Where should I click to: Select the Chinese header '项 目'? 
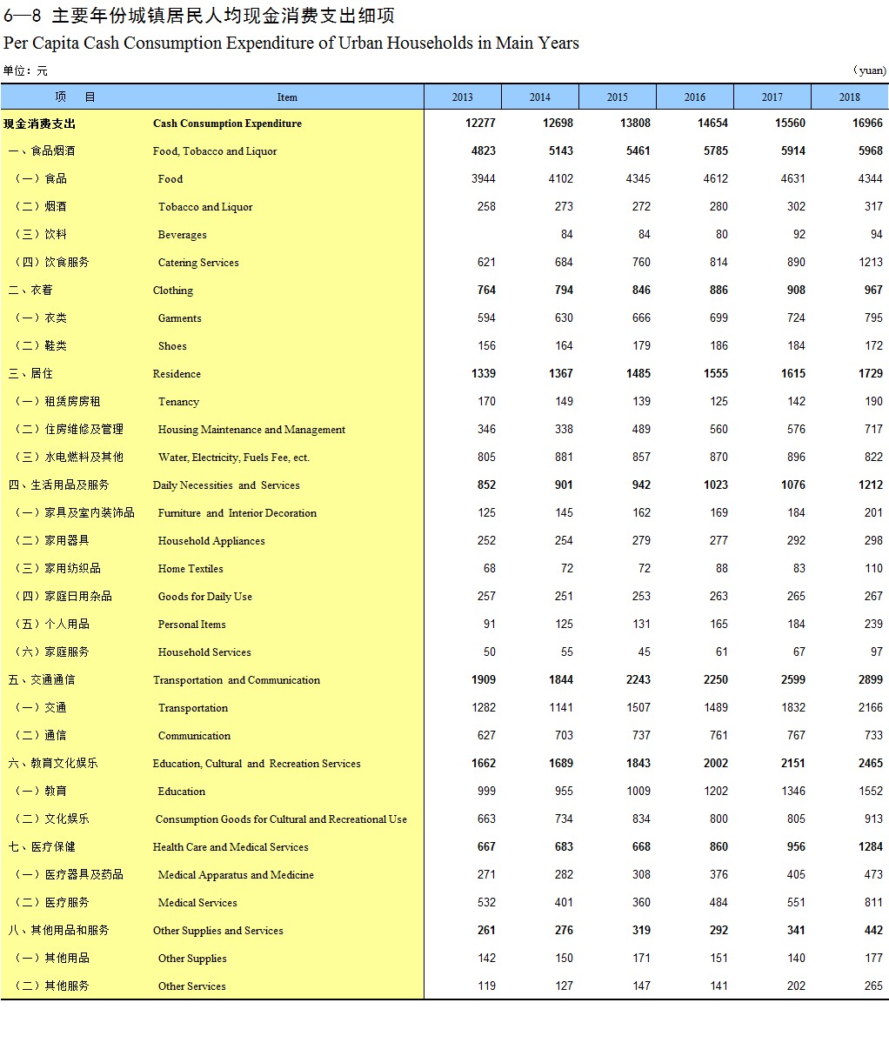[x=76, y=97]
